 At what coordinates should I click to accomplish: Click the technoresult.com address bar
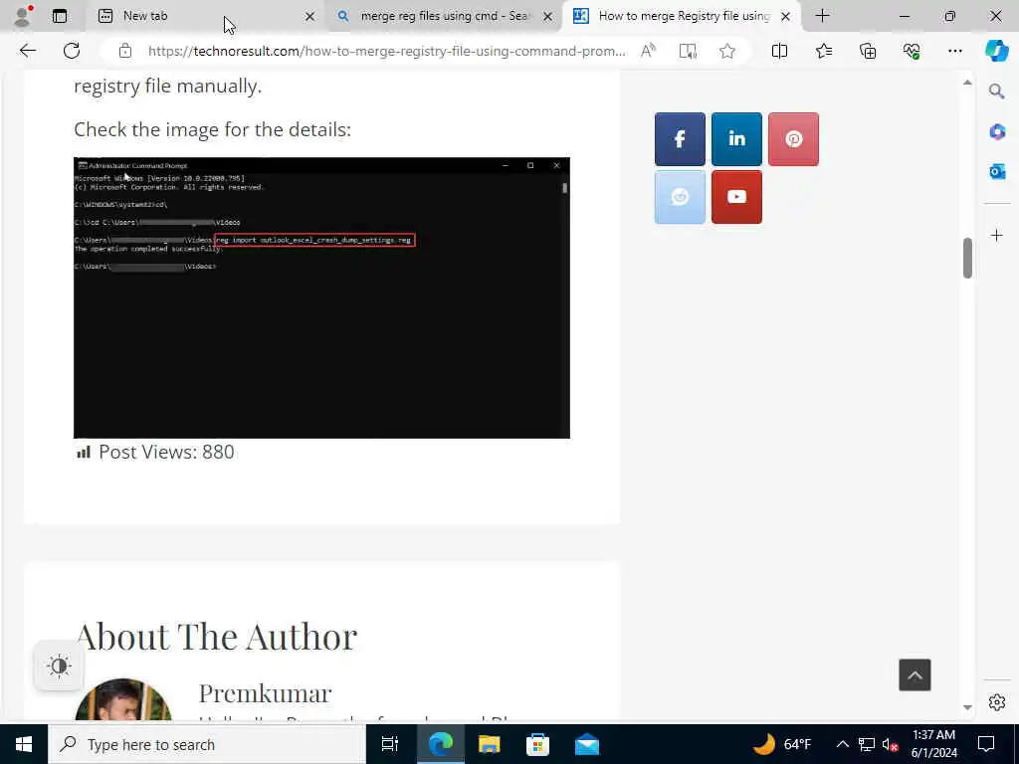386,51
